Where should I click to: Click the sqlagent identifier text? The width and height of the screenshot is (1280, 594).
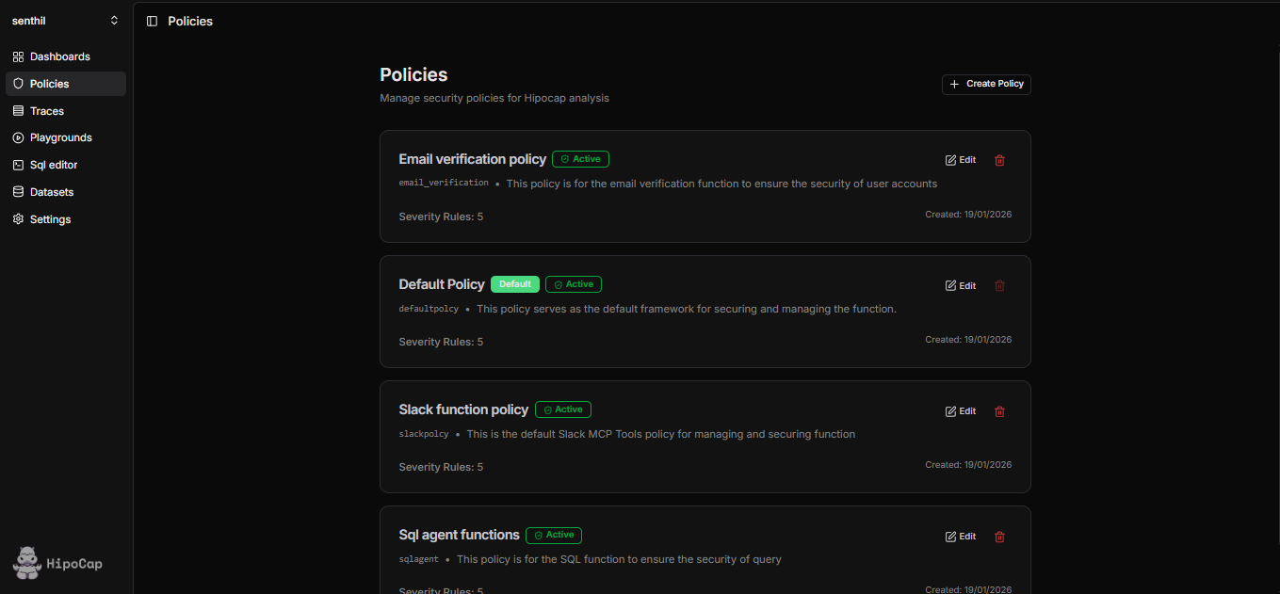tap(419, 559)
